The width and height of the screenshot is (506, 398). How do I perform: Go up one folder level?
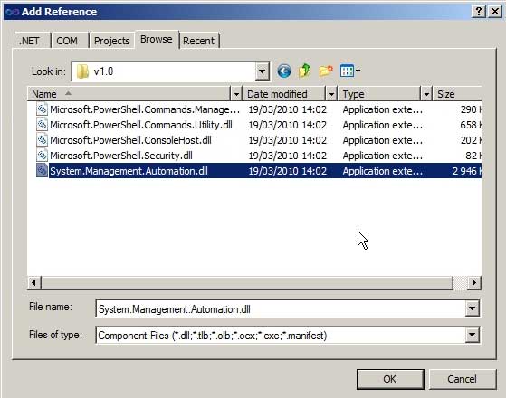(x=304, y=71)
